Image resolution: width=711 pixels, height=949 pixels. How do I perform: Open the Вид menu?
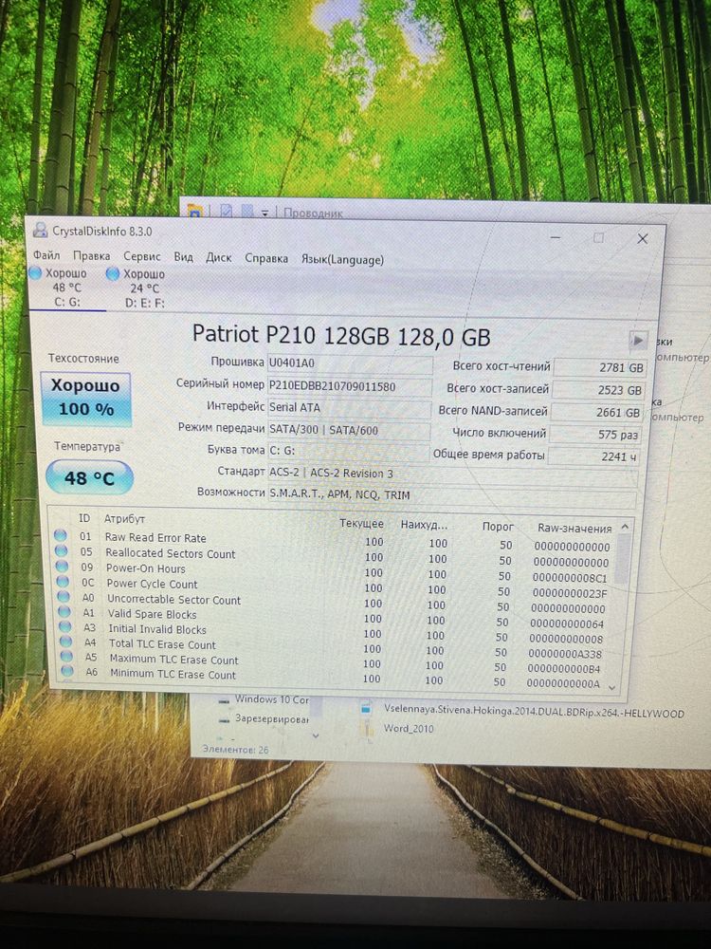[x=183, y=257]
